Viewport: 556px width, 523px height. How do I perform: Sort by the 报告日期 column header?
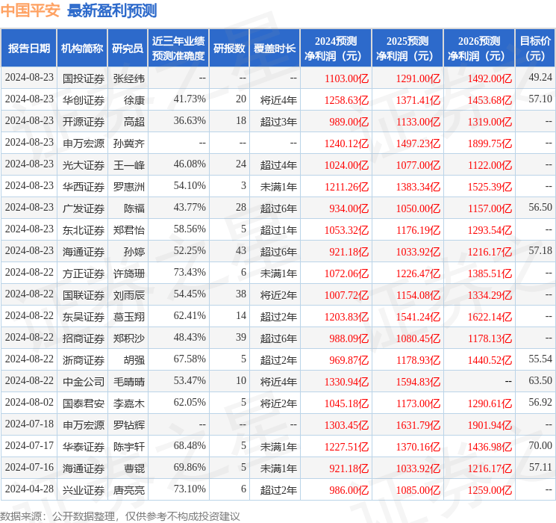point(29,49)
